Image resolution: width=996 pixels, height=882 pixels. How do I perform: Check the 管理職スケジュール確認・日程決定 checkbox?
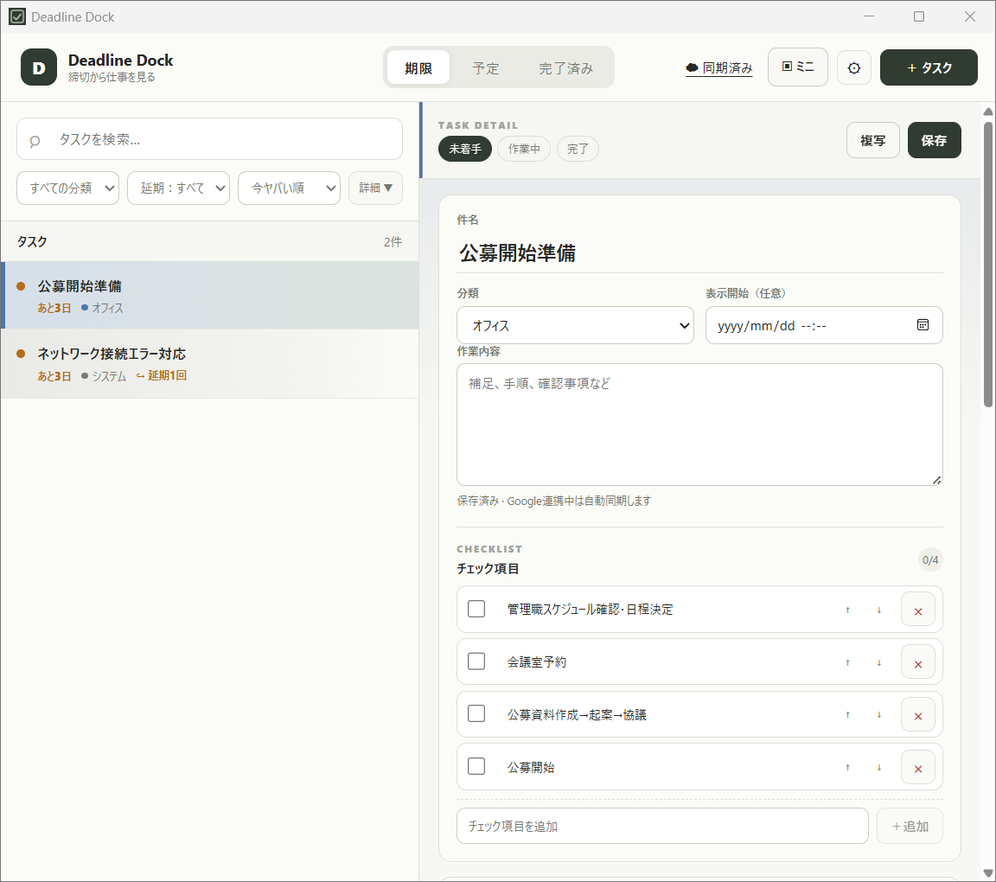coord(476,609)
